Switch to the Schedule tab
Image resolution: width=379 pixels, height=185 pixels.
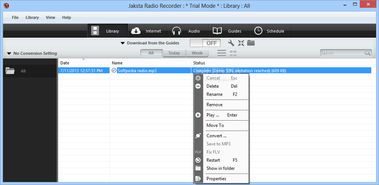[270, 31]
